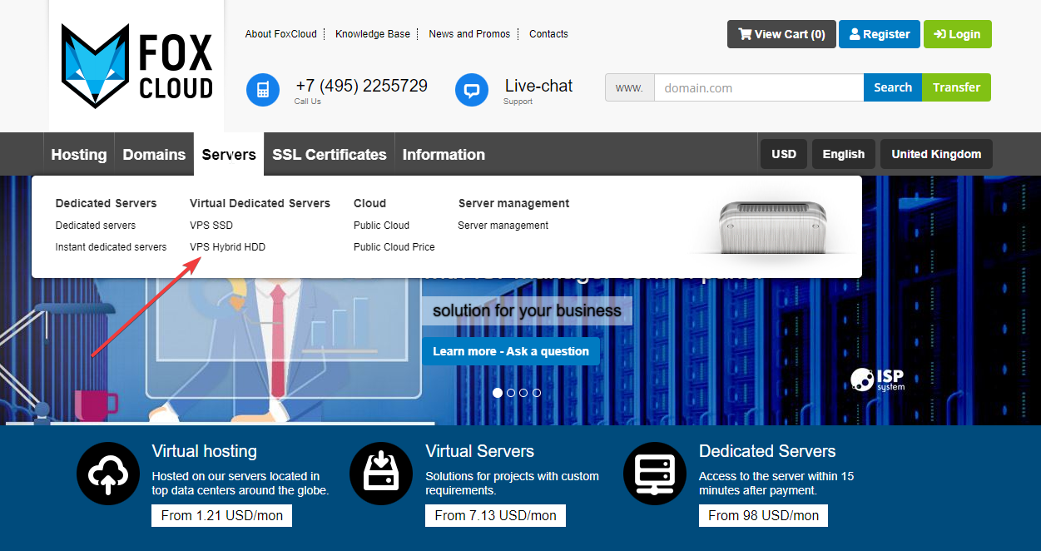The width and height of the screenshot is (1041, 551).
Task: Click the Virtual hosting cloud upload icon
Action: (108, 474)
